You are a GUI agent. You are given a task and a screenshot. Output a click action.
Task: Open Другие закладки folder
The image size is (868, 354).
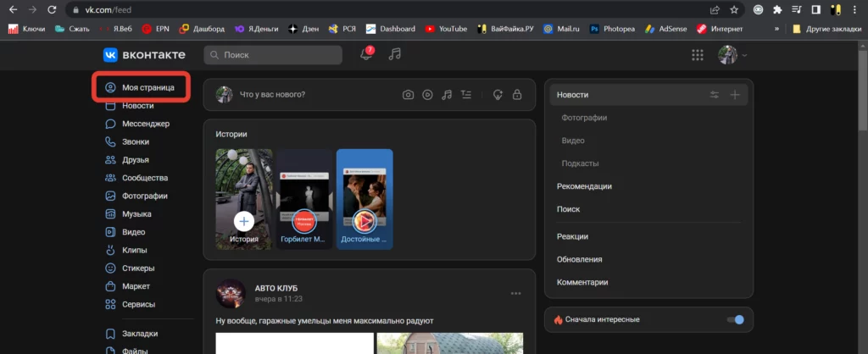[826, 29]
